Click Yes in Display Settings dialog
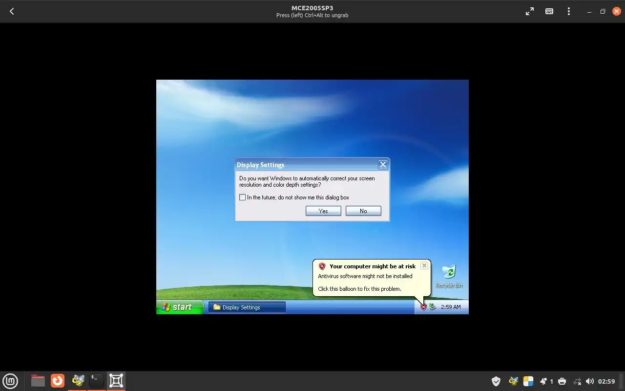 (x=323, y=211)
